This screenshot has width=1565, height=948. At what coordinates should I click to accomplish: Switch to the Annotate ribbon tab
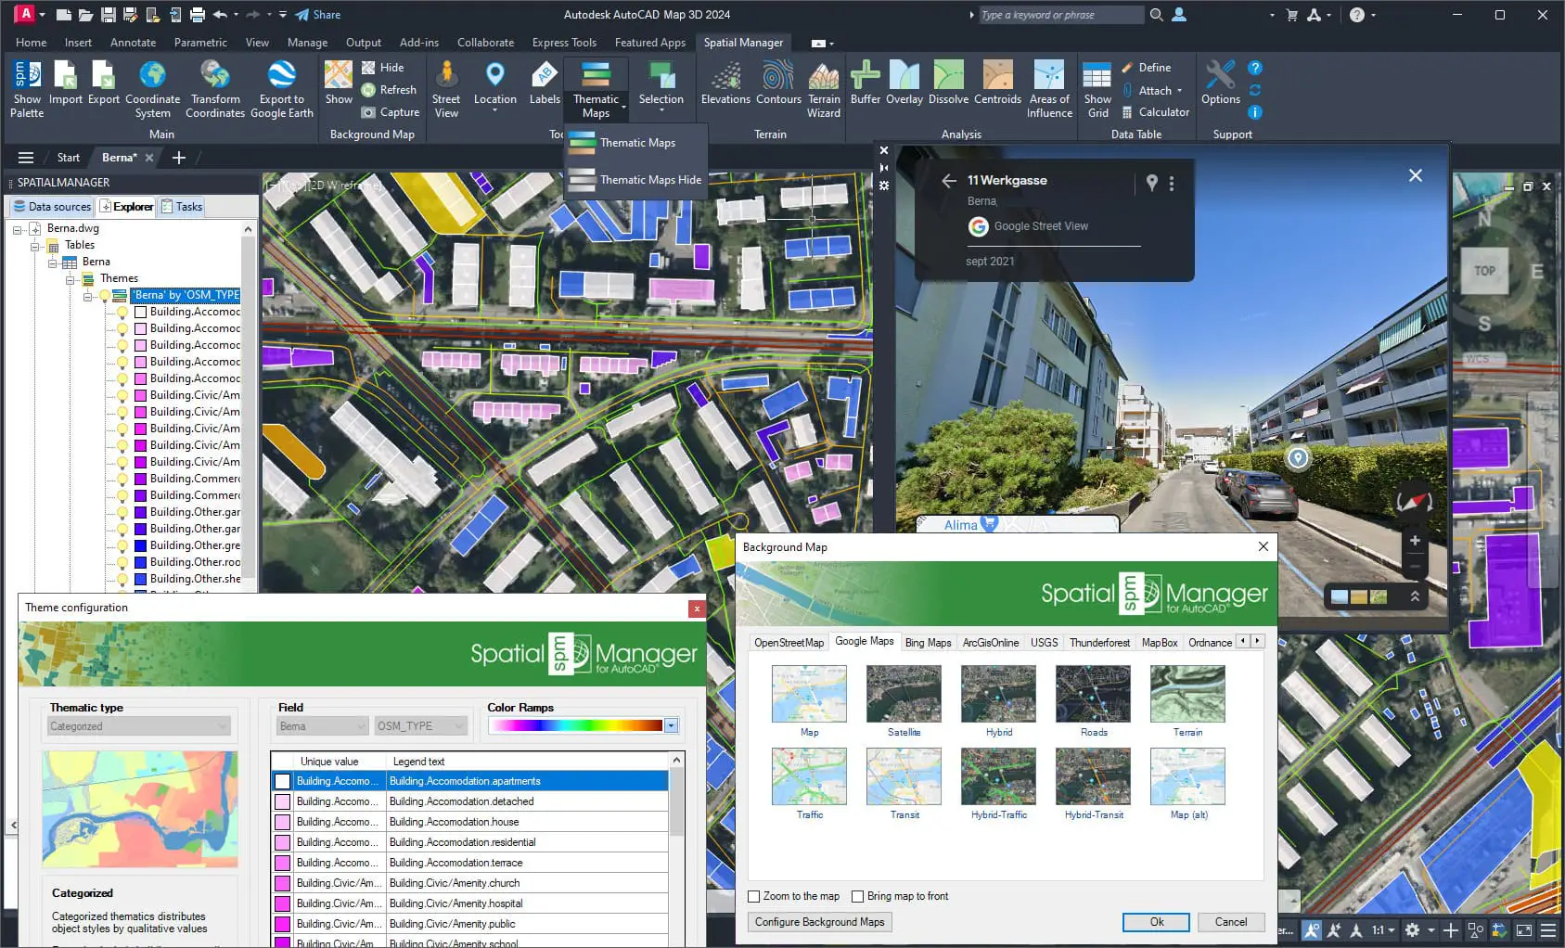click(133, 43)
